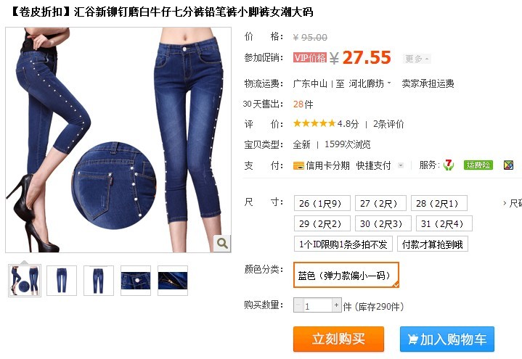Select size 28（2尺1）
The image size is (522, 359).
(x=439, y=203)
